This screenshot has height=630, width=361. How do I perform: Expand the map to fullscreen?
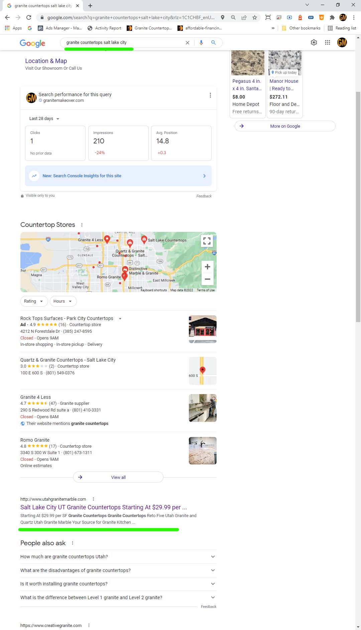[x=207, y=241]
